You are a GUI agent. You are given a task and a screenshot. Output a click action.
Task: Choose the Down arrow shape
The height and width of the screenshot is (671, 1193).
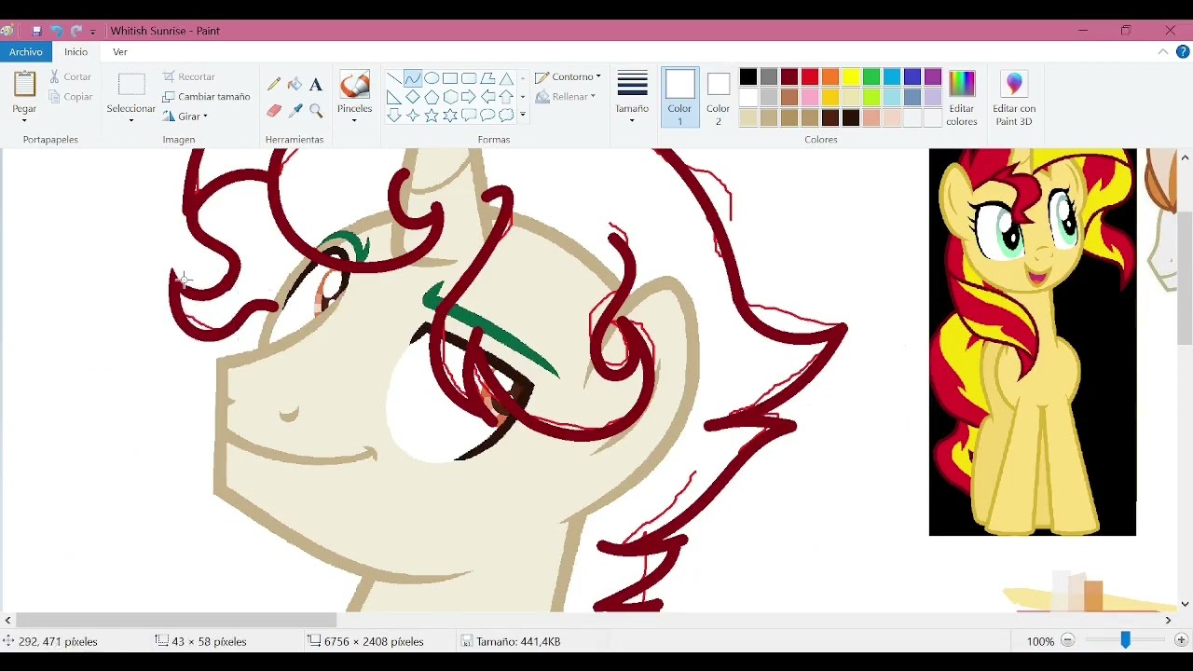(394, 116)
